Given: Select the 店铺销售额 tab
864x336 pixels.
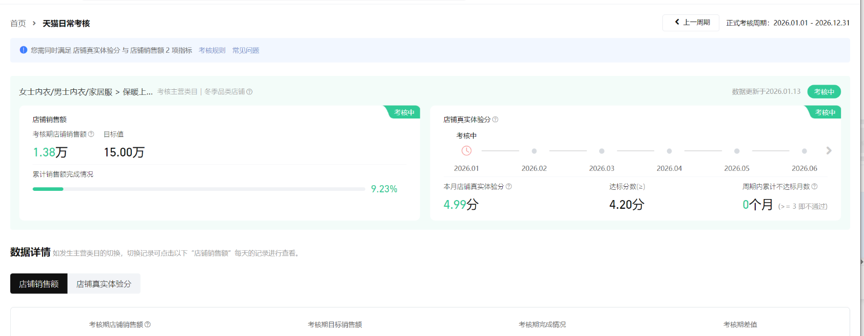Looking at the screenshot, I should (x=39, y=284).
